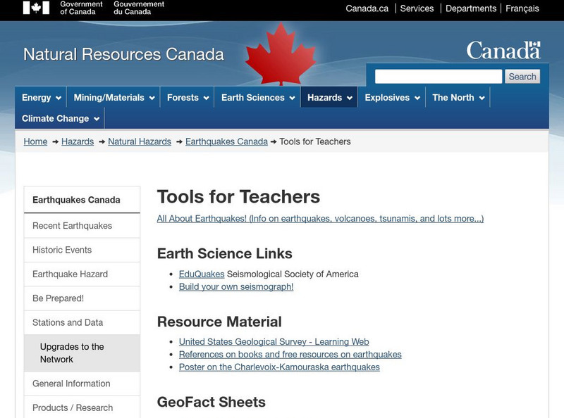Expand the Energy menu

point(41,97)
